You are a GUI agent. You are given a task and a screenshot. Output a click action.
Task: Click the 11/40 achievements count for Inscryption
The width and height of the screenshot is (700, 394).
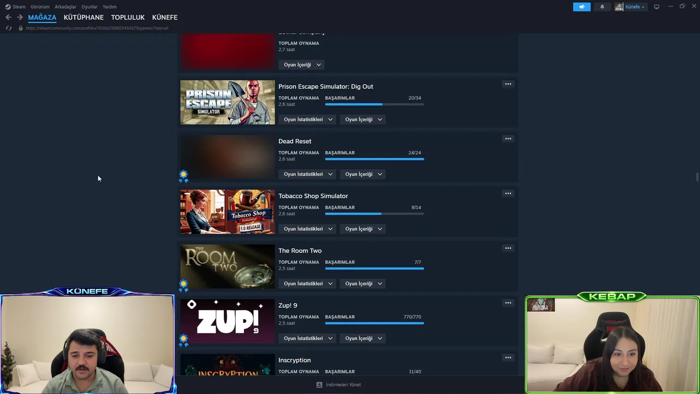415,372
